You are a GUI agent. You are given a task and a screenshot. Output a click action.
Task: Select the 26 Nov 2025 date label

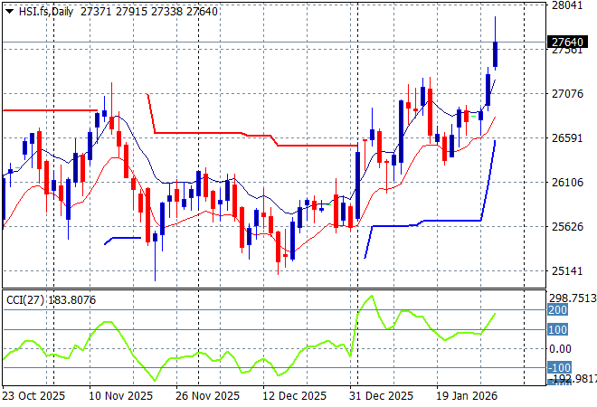207,396
